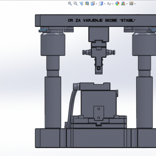Expand the Apply Scene dropdown arrow

[x=127, y=4]
